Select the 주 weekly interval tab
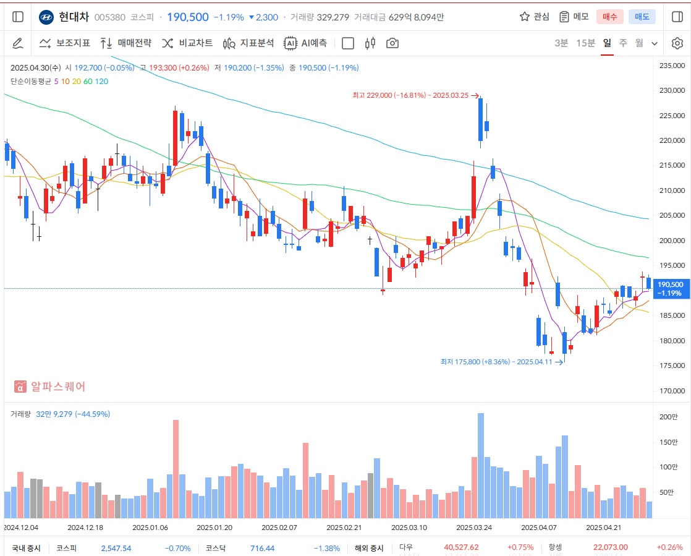Viewport: 691px width, 556px height. coord(622,43)
